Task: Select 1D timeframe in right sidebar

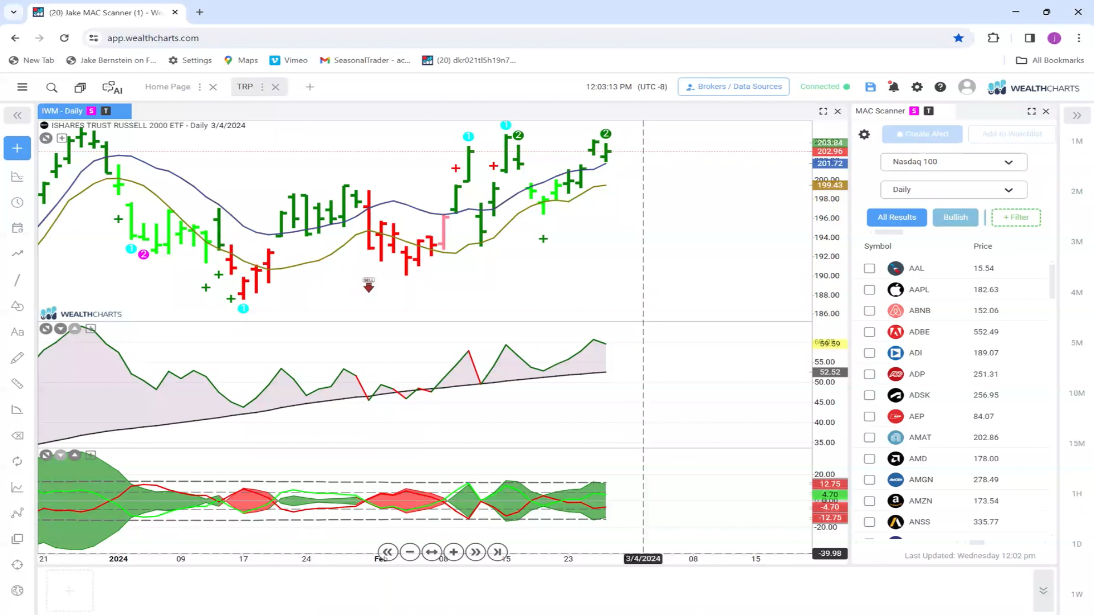Action: tap(1076, 544)
